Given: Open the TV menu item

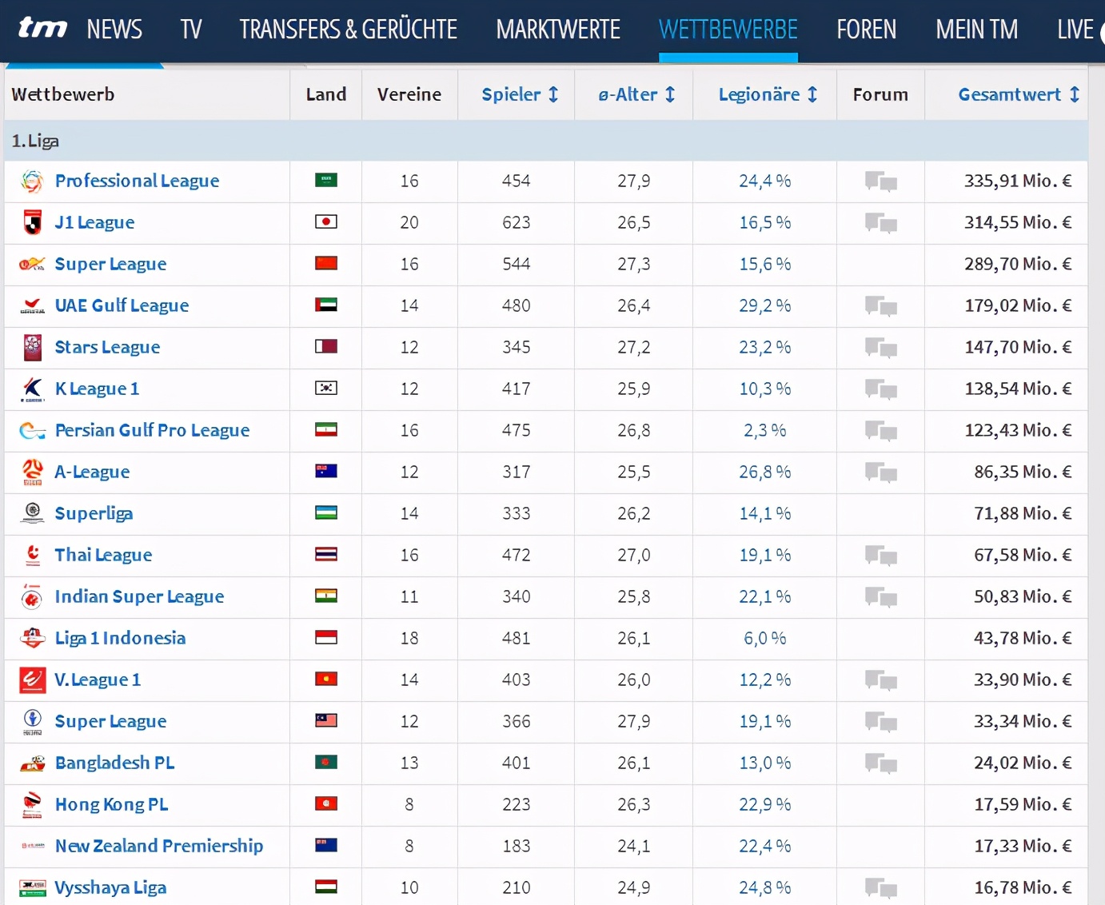Looking at the screenshot, I should (x=191, y=30).
